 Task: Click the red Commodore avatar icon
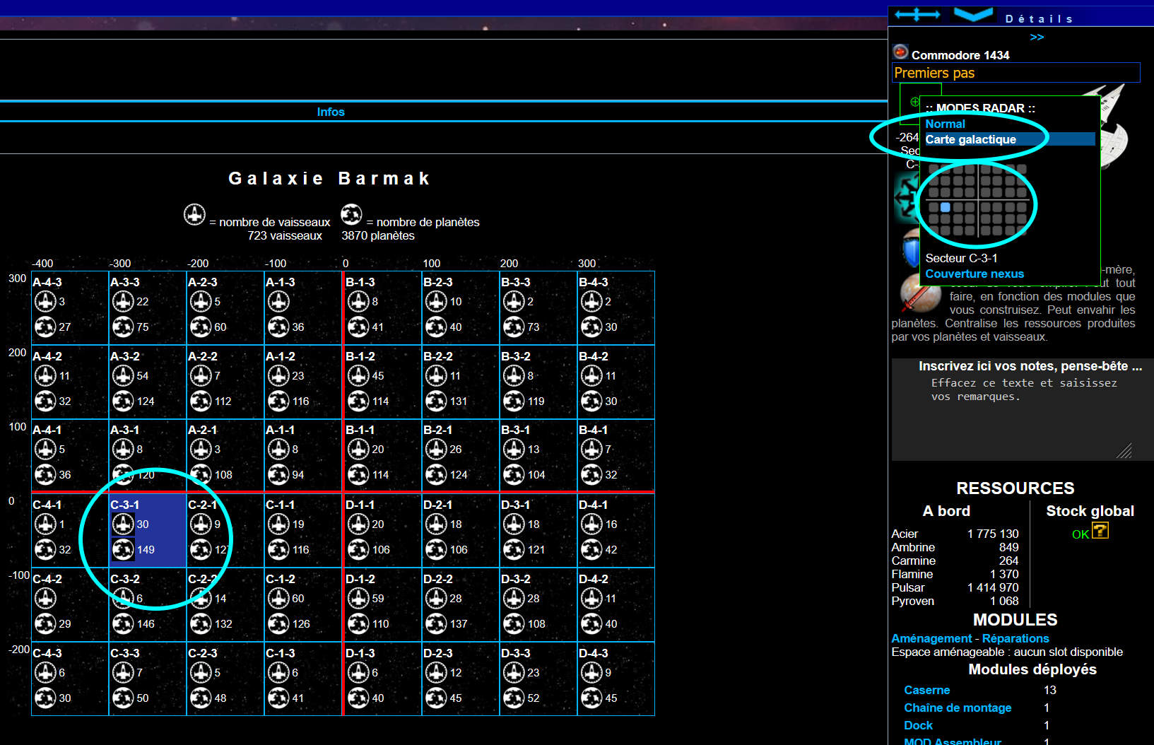click(x=900, y=52)
